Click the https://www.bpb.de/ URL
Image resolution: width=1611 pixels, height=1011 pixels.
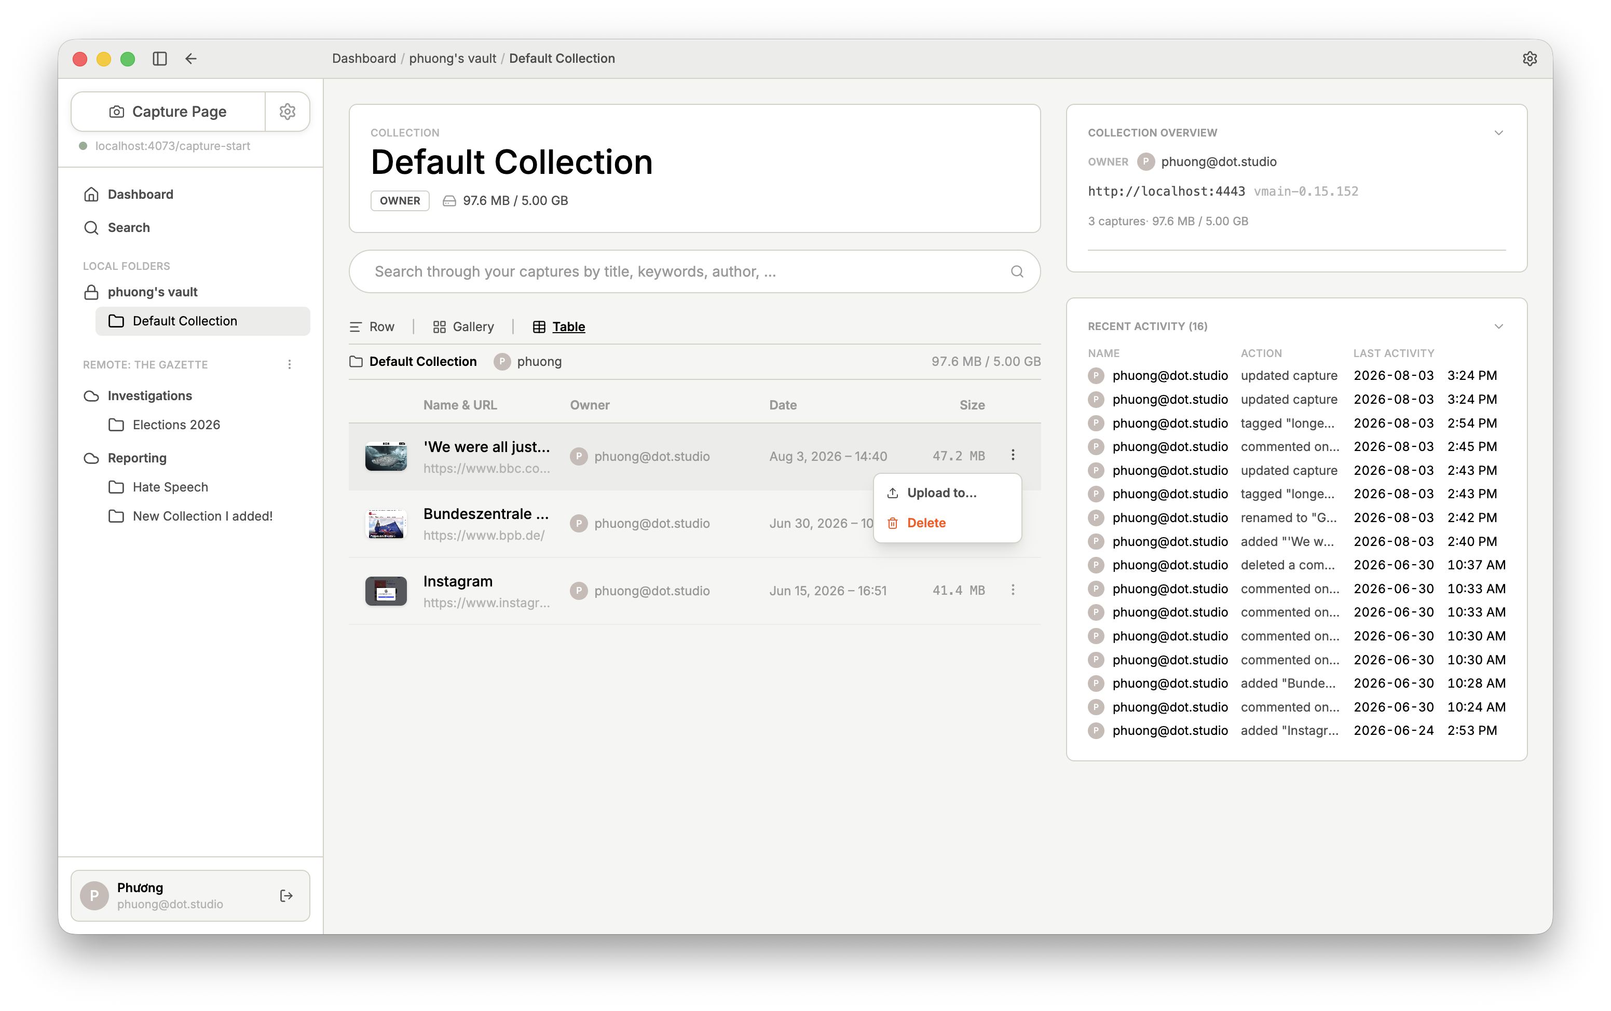(484, 536)
